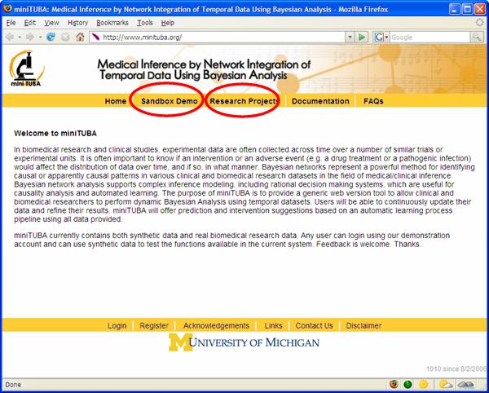Open the Edit menu
Image resolution: width=489 pixels, height=393 pixels.
pyautogui.click(x=30, y=23)
